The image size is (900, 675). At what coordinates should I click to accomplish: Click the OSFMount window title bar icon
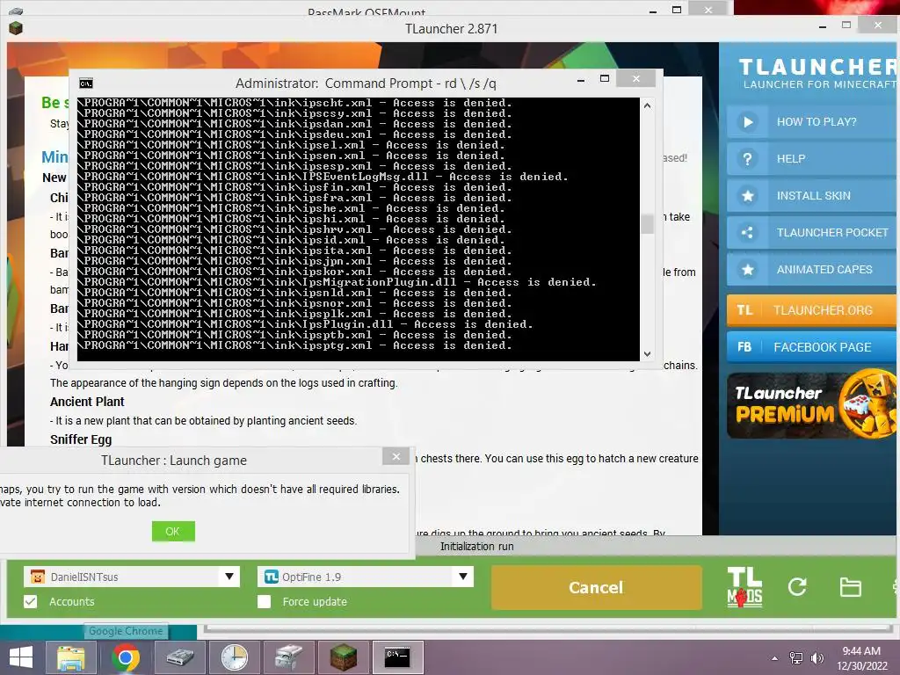coord(16,11)
